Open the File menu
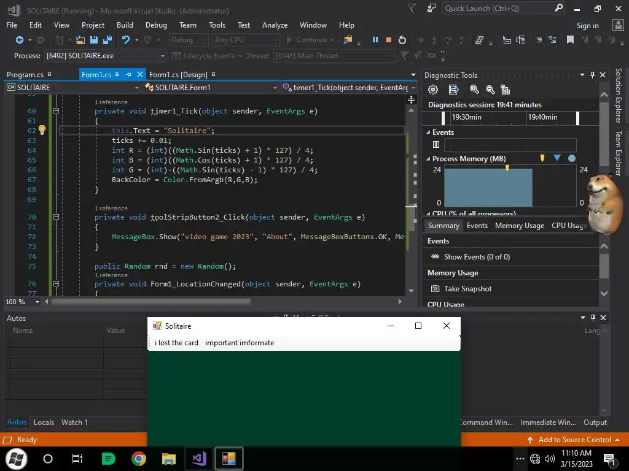The width and height of the screenshot is (629, 471). tap(12, 25)
